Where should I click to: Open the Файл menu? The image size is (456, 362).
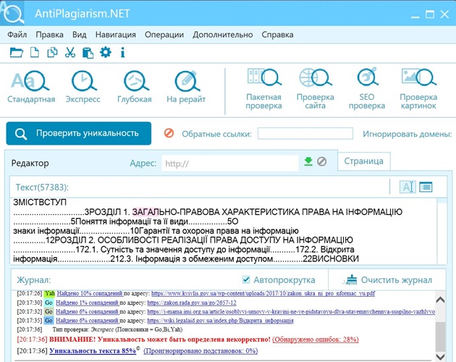tap(17, 35)
